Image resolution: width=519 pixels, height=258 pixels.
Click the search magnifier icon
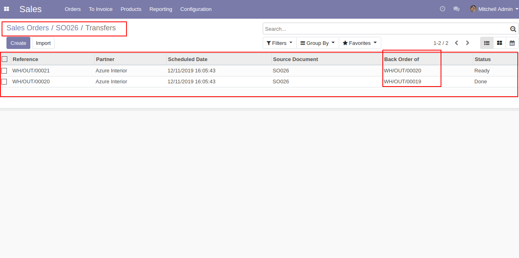tap(513, 29)
